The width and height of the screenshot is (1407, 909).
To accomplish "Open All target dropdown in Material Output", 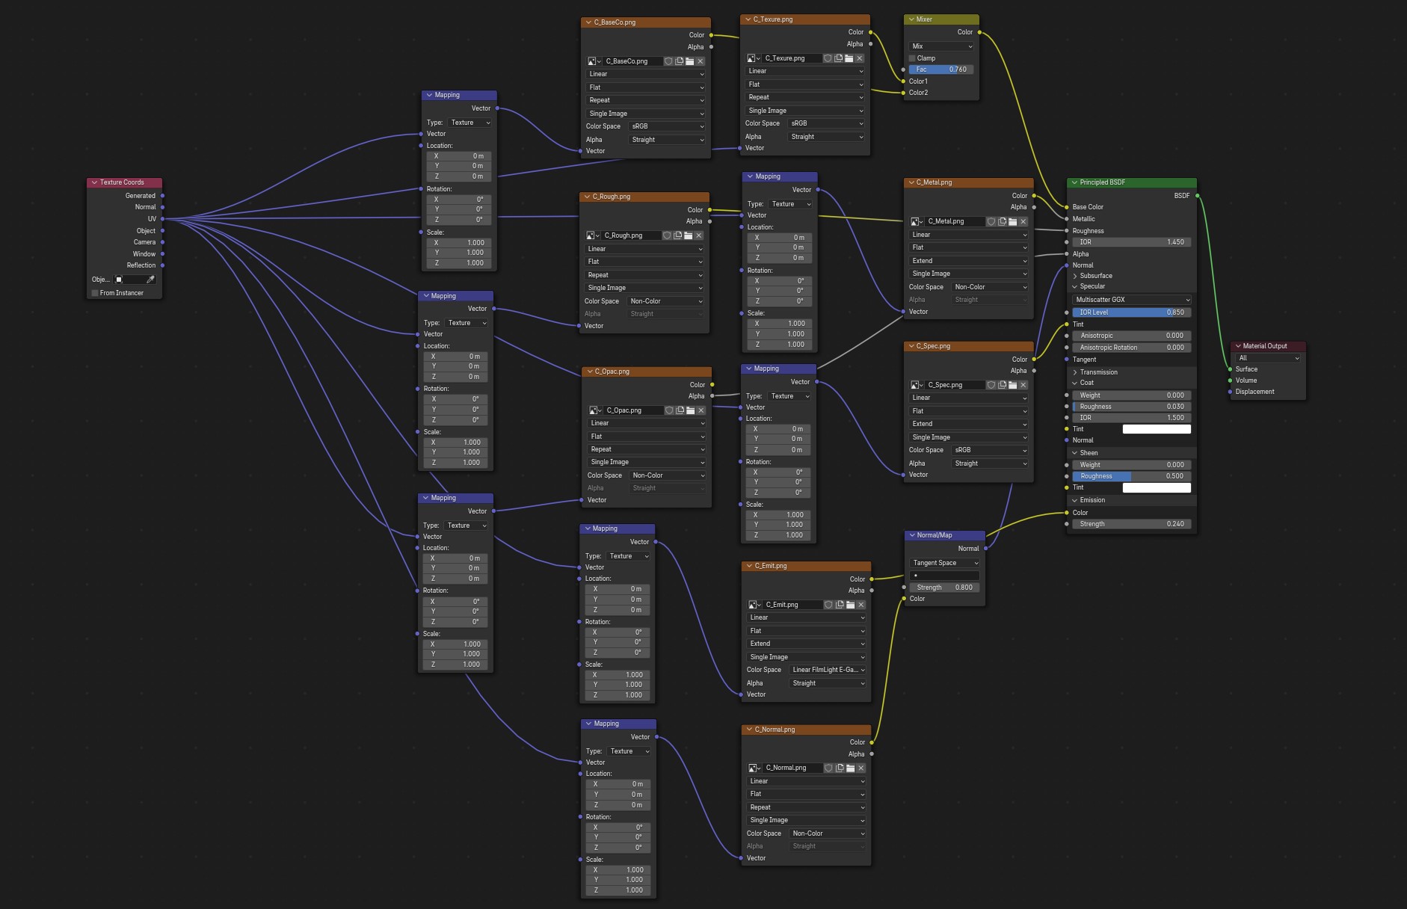I will (1268, 358).
